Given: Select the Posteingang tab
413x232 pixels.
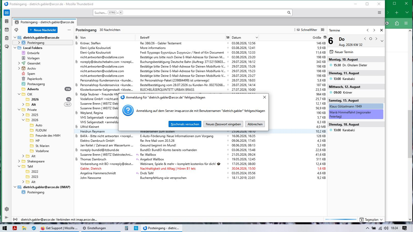Looking at the screenshot, I should click(x=45, y=22).
